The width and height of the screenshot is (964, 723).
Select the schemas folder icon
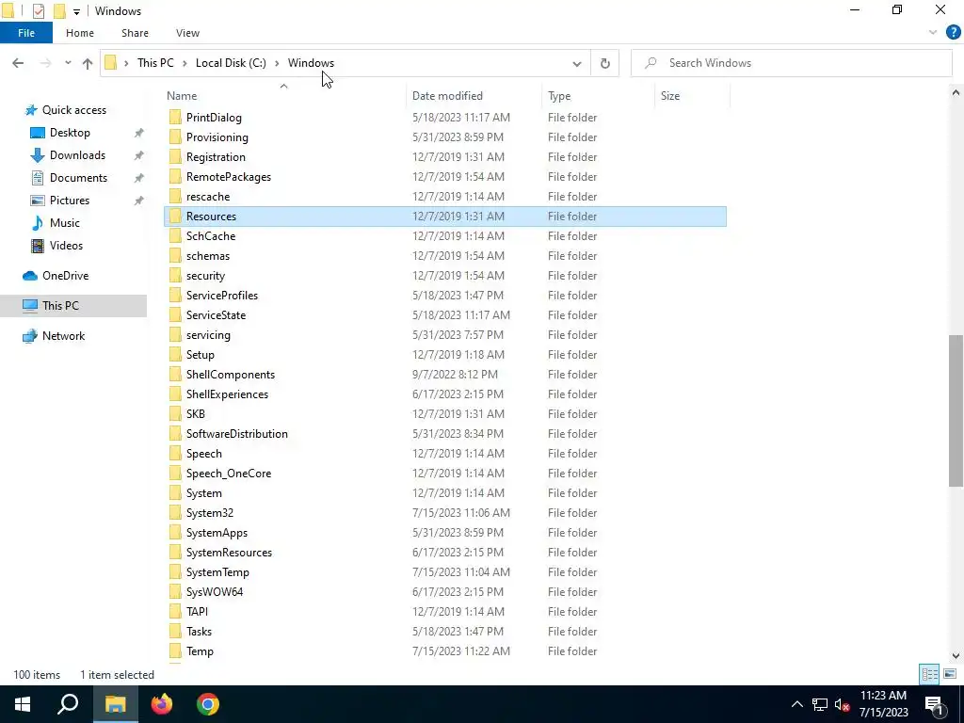[175, 256]
